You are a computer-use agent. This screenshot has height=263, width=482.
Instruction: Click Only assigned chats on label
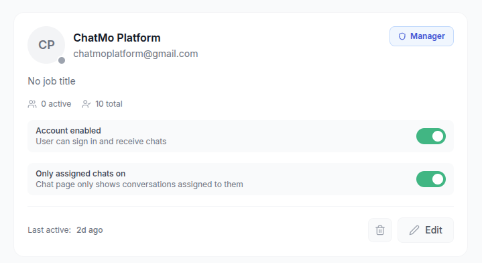80,174
